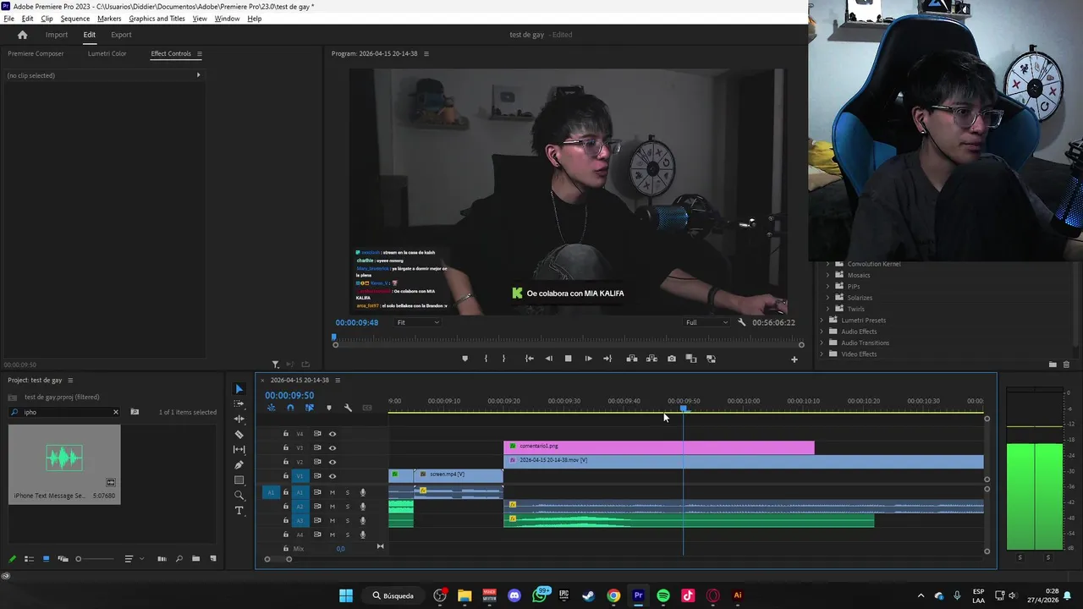Open the Export workspace tab

121,35
